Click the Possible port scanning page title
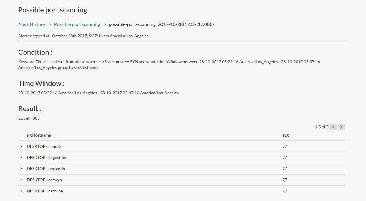This screenshot has width=366, height=201. coord(53,10)
